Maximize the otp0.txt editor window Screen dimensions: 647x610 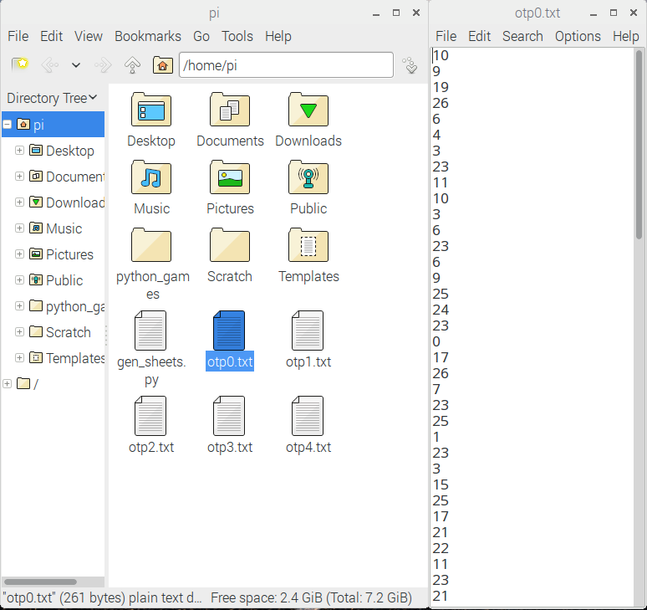coord(614,13)
